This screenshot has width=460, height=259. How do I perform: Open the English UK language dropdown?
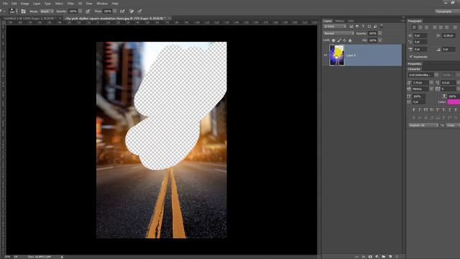tap(423, 125)
